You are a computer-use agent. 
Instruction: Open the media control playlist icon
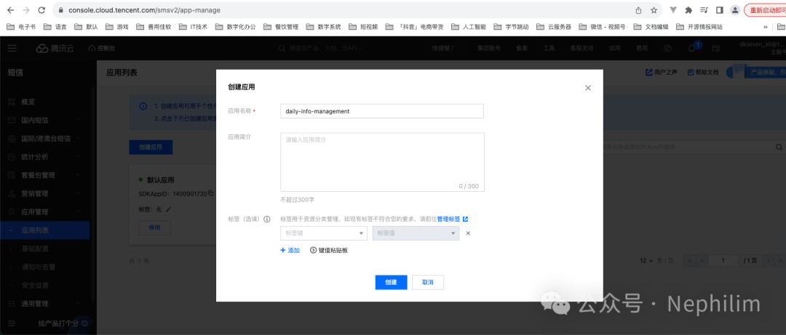pos(704,10)
